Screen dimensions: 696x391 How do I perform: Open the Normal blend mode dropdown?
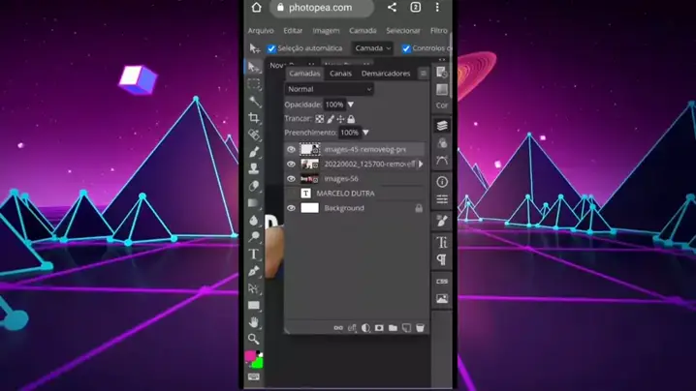tap(328, 89)
